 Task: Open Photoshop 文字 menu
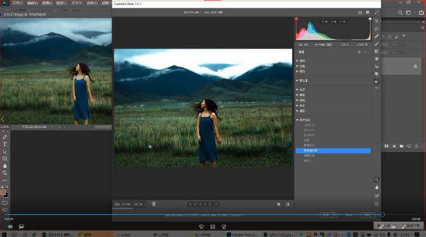pyautogui.click(x=77, y=3)
